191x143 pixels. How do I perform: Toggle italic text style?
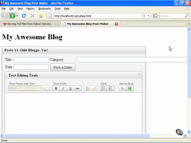pos(63,88)
